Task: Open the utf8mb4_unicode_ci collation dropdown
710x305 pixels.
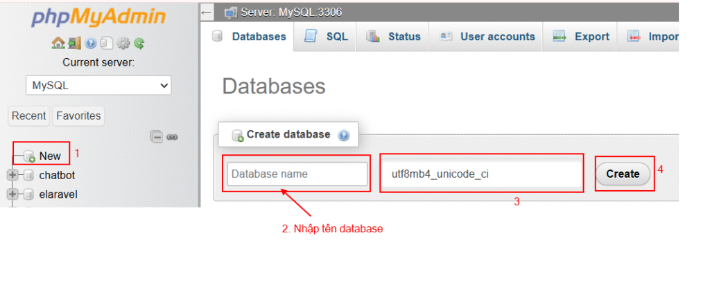Action: [x=481, y=174]
